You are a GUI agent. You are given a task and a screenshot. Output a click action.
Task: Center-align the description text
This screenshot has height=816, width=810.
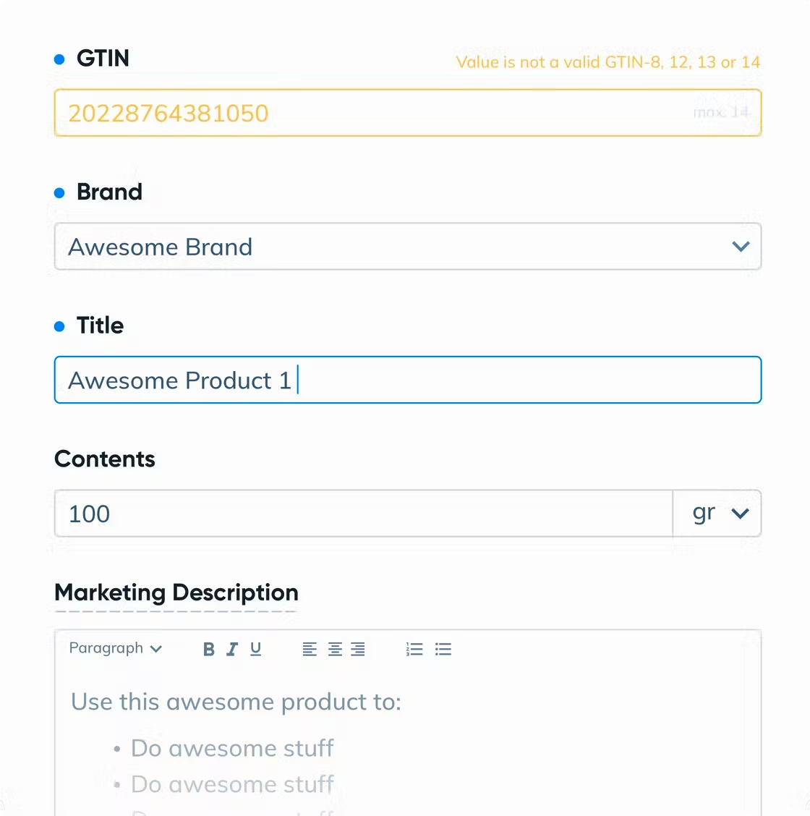pos(335,649)
